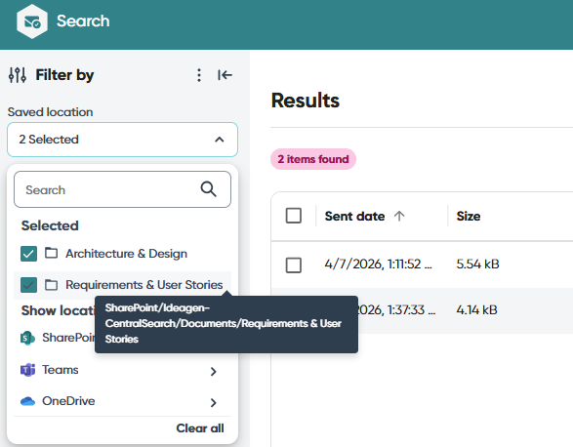Click the SharePoint location icon
The image size is (573, 447).
pos(27,338)
